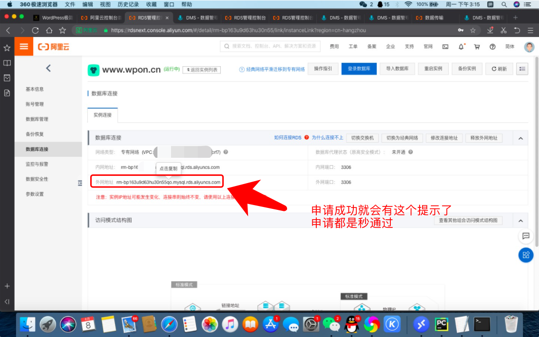Open Terminal from the Dock
Image resolution: width=539 pixels, height=337 pixels.
(x=482, y=324)
